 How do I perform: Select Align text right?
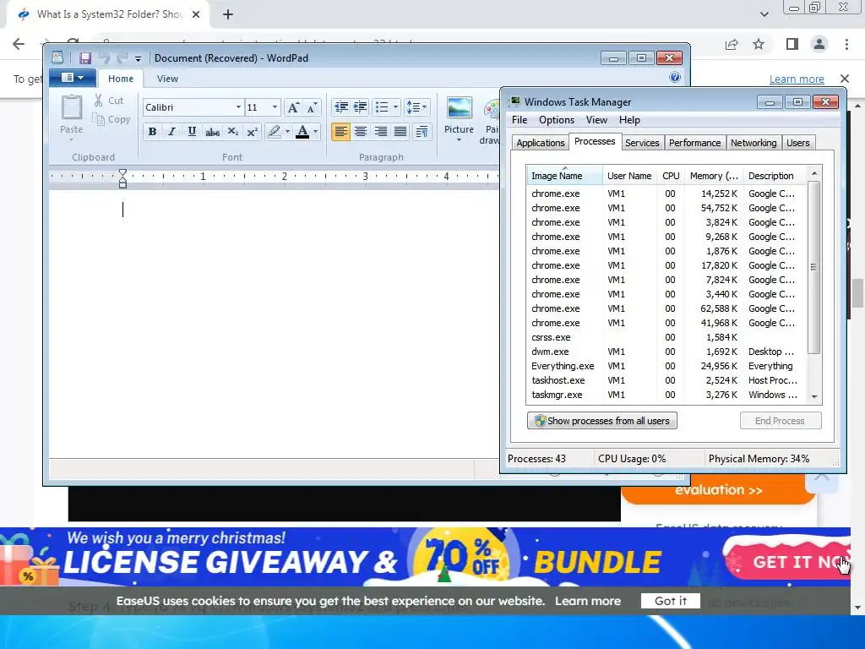tap(381, 131)
